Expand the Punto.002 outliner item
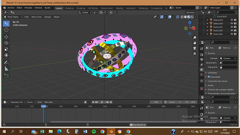Image resolution: width=240 pixels, height=135 pixels. 207,27
